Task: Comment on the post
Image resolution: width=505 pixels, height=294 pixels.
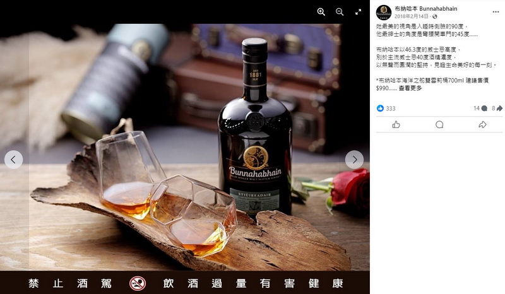Action: pyautogui.click(x=439, y=125)
